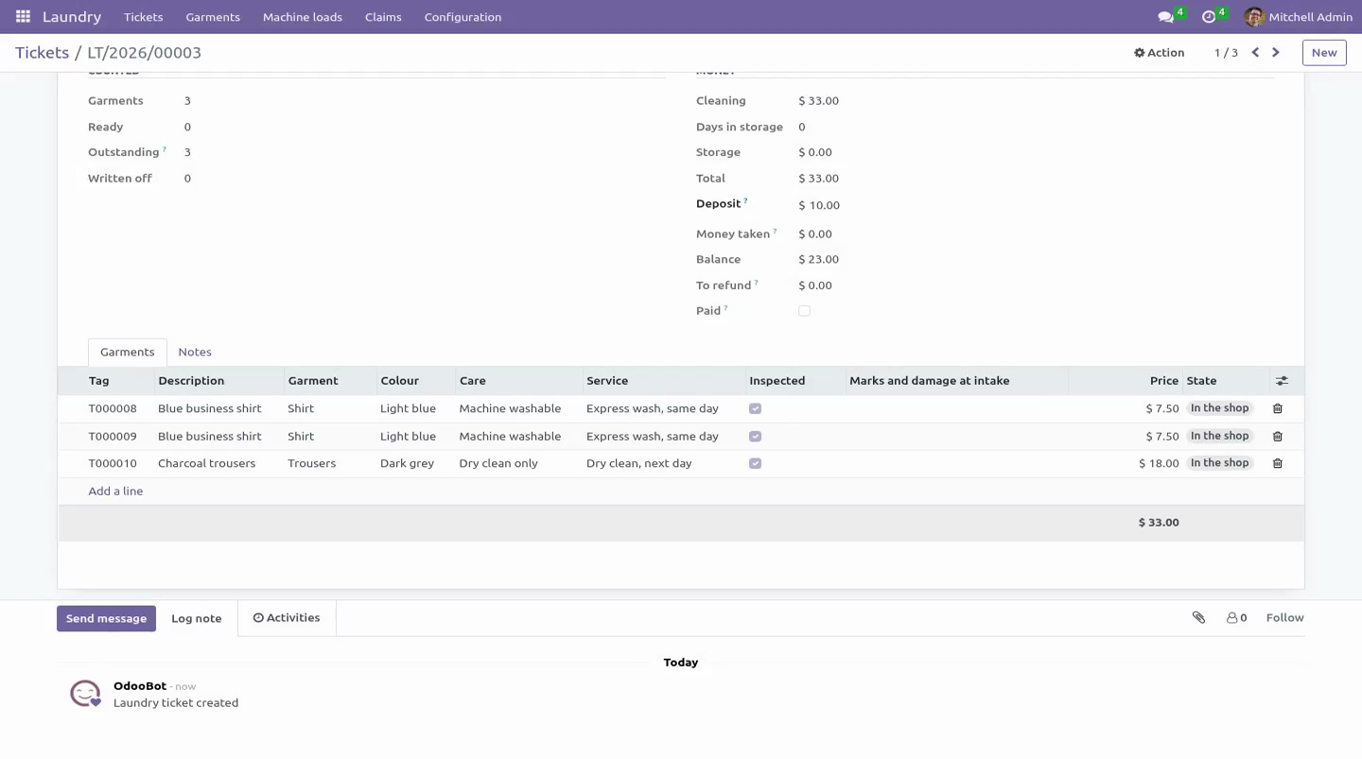Open the activities clock icon in navbar

[x=1209, y=17]
